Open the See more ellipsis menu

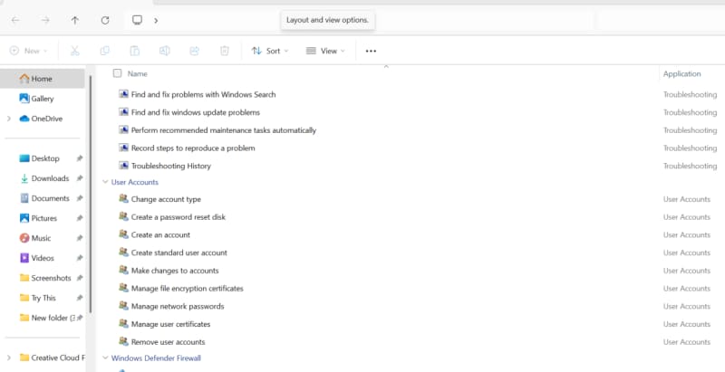[371, 51]
